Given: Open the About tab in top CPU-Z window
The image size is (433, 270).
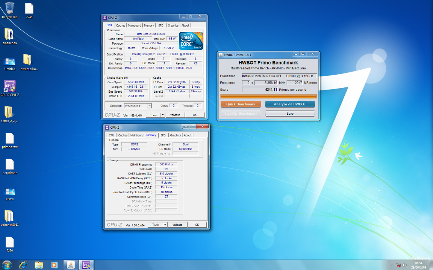Looking at the screenshot, I should click(x=185, y=25).
